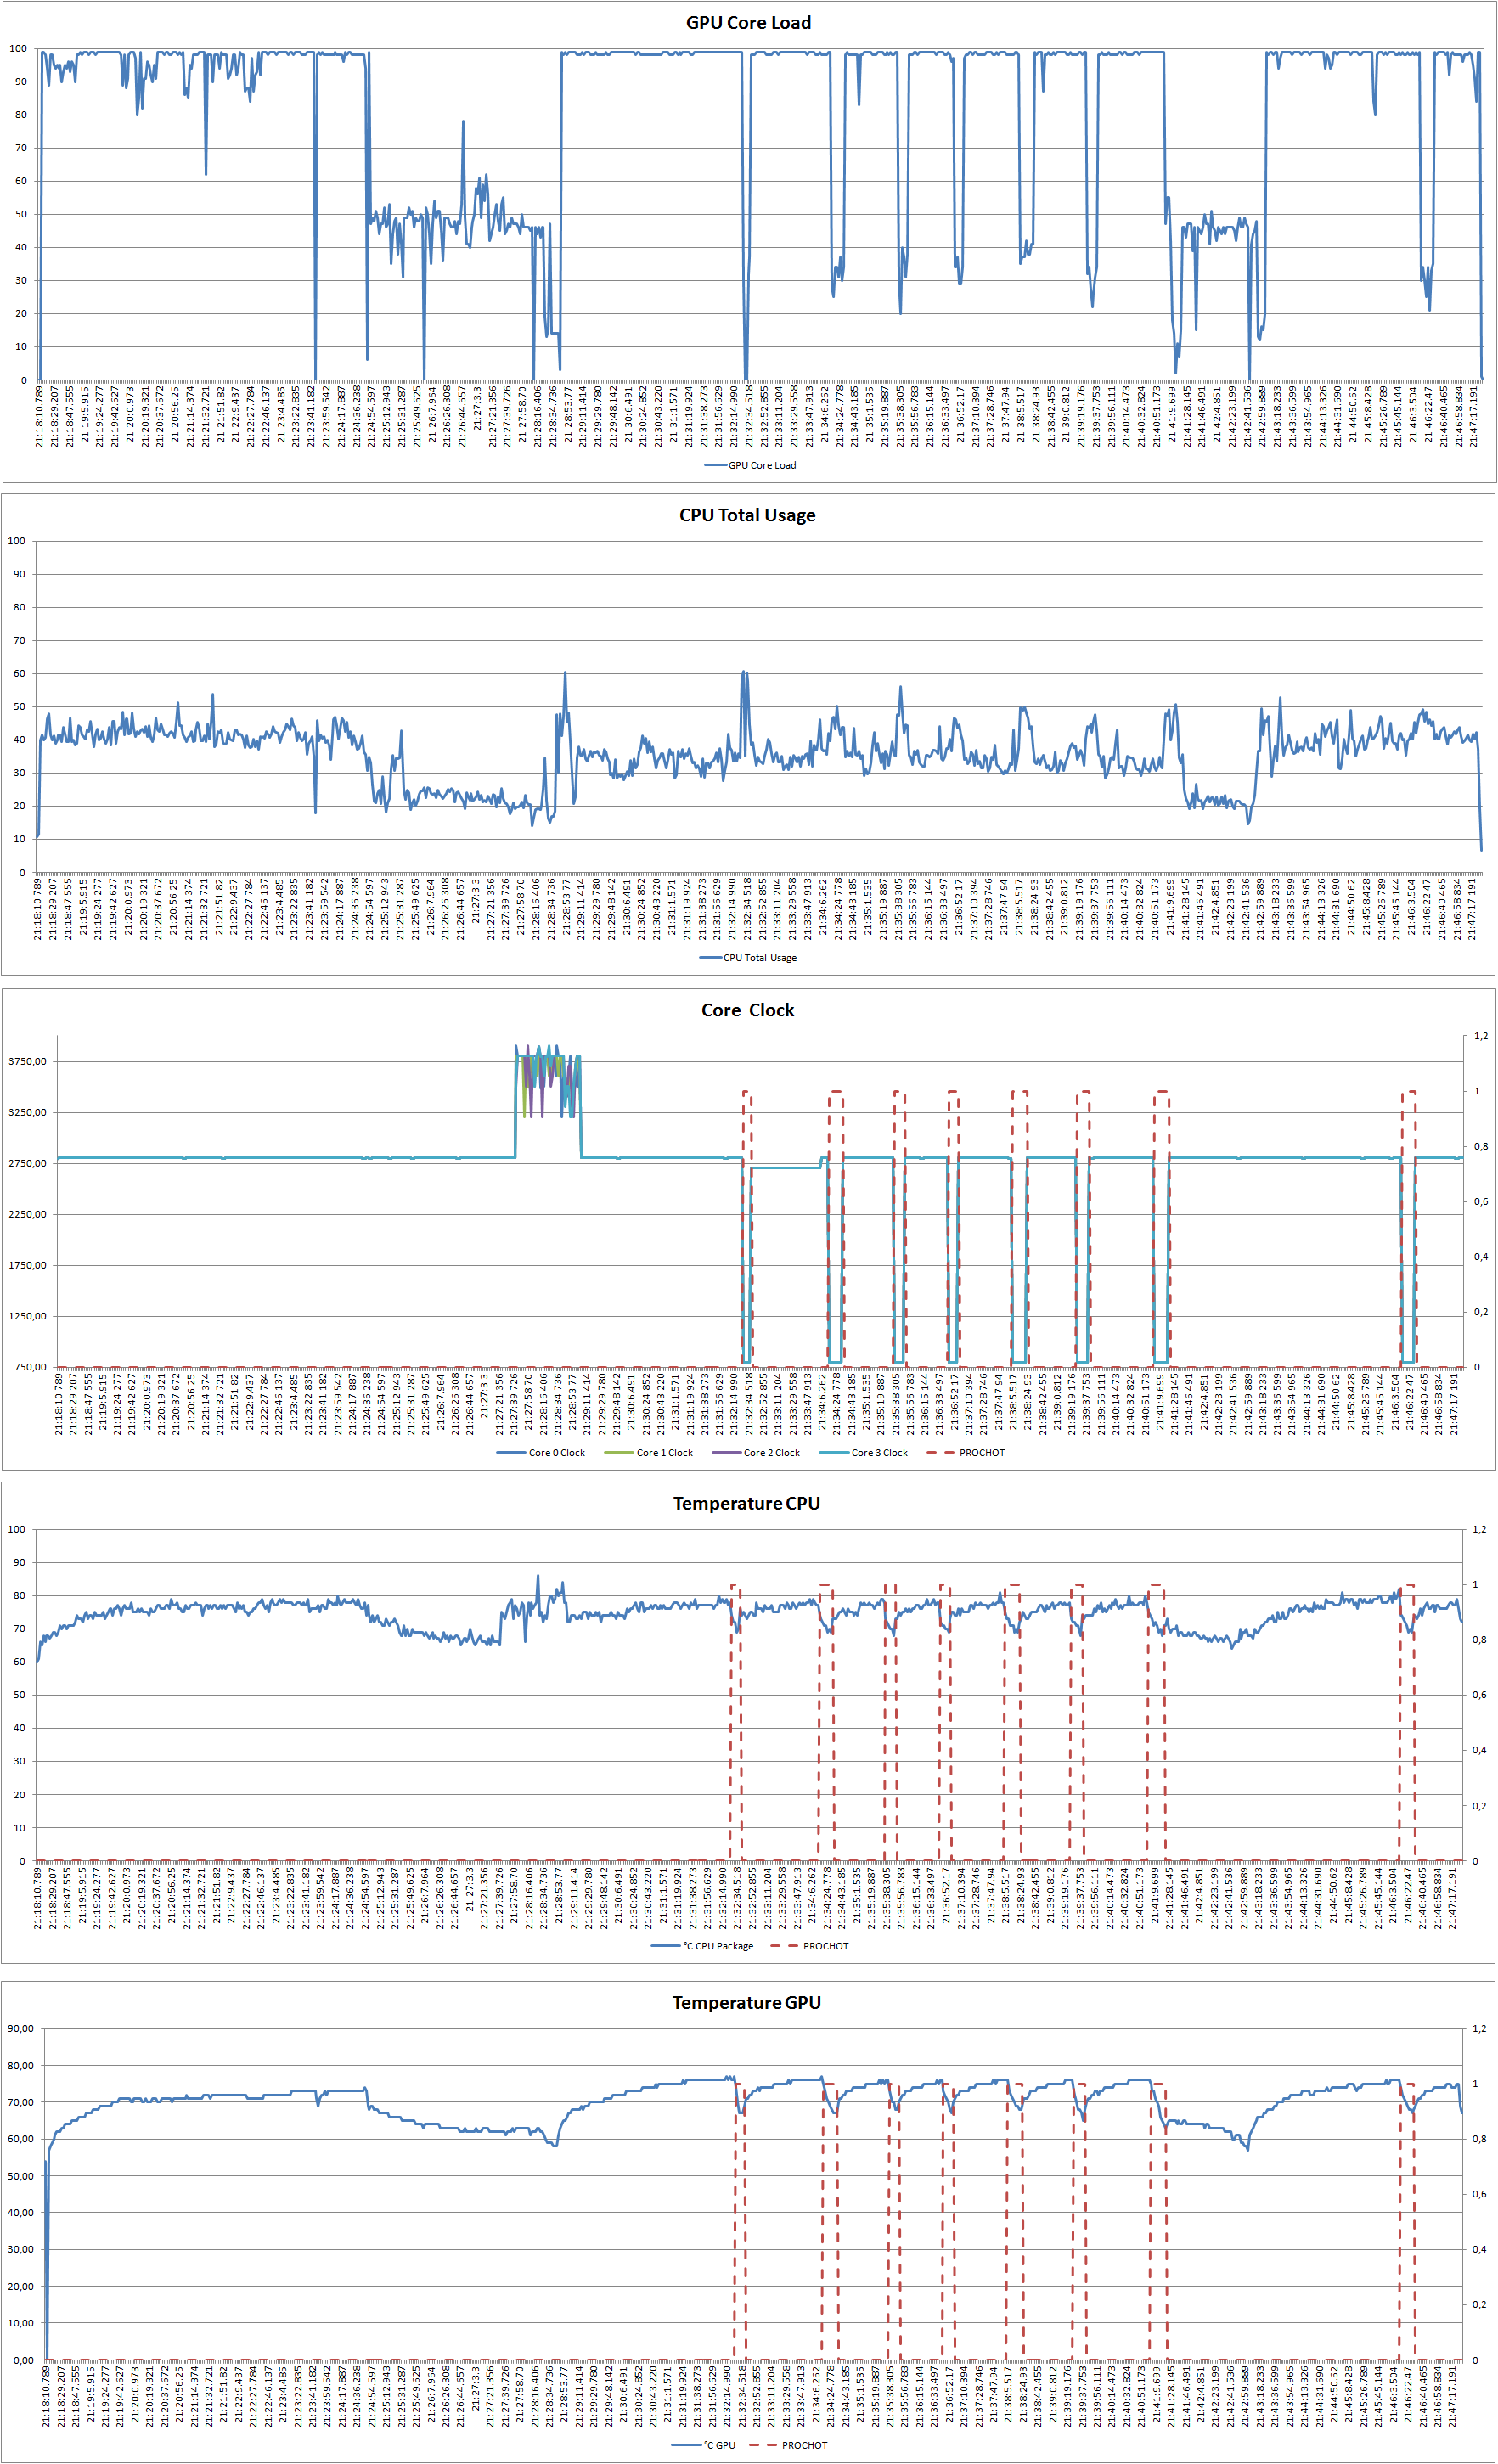Select the "Temperature CPU" chart title
This screenshot has height=2464, width=1498.
click(746, 1503)
